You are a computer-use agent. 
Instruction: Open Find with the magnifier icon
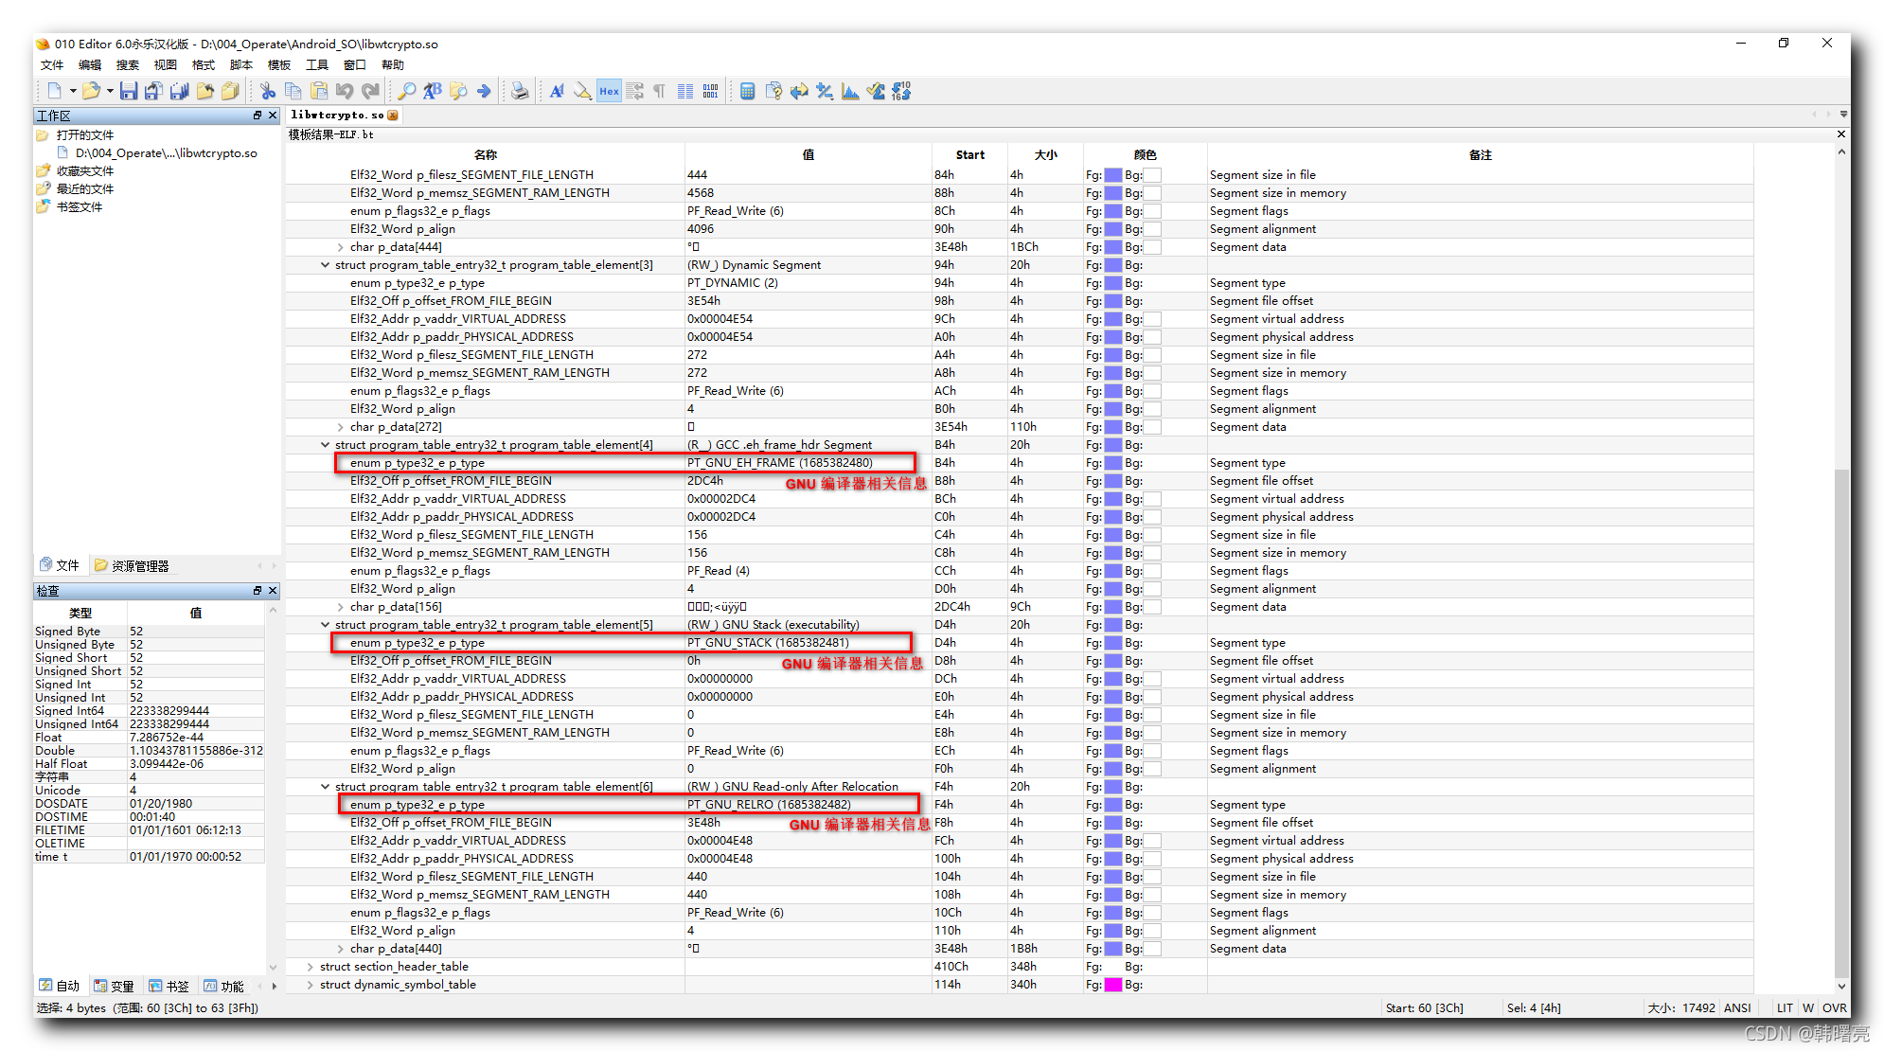pyautogui.click(x=407, y=91)
